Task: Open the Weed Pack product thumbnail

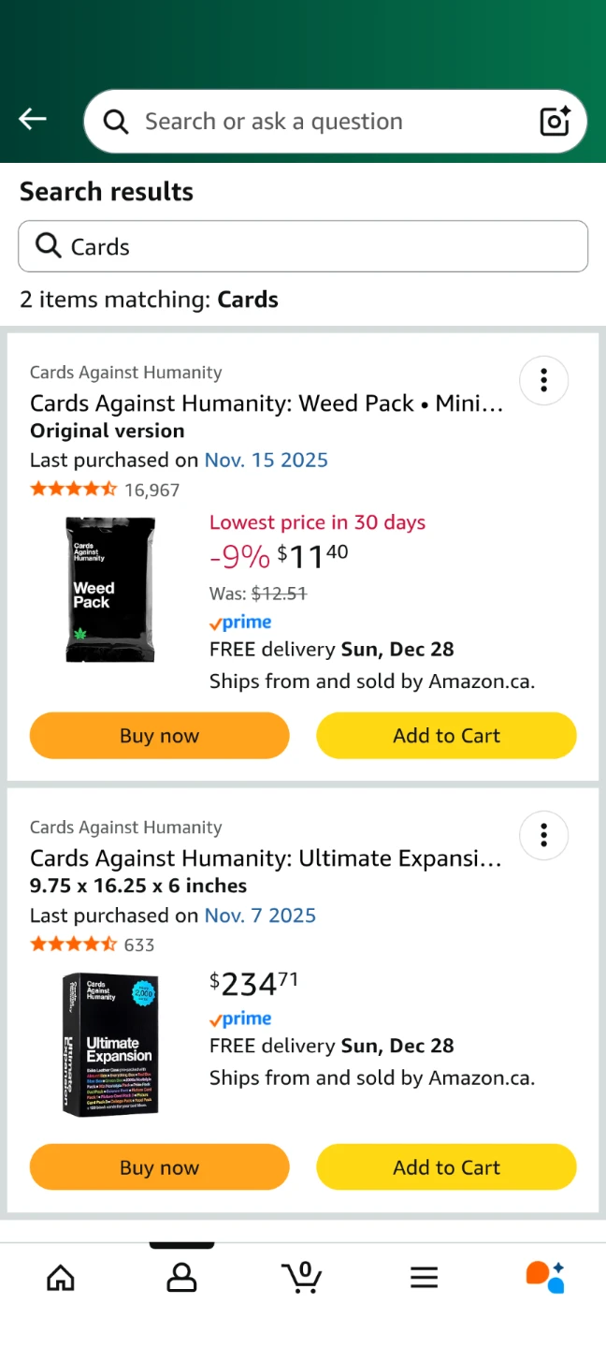Action: click(x=109, y=590)
